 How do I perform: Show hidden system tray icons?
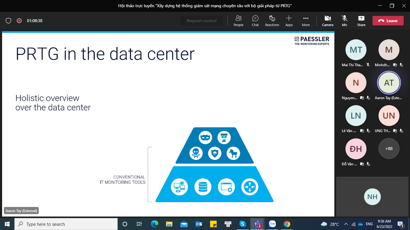346,224
